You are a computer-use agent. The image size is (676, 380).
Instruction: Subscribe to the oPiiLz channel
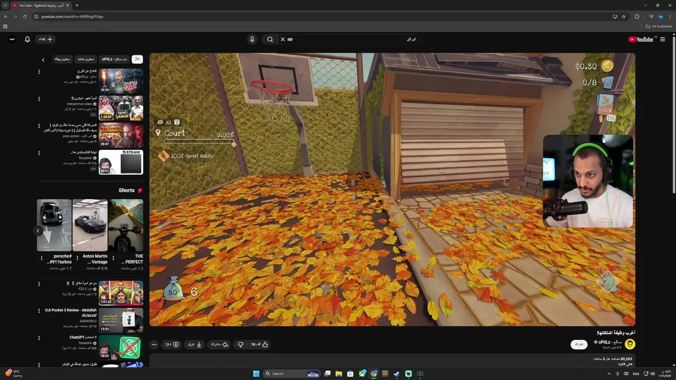tap(579, 344)
